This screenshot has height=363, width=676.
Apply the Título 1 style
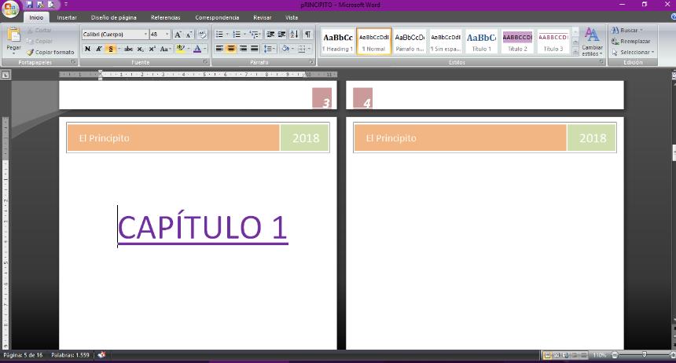coord(481,41)
